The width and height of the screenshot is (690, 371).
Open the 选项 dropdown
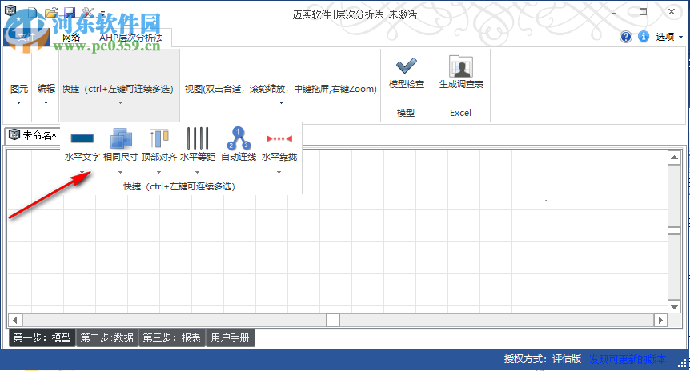click(669, 37)
